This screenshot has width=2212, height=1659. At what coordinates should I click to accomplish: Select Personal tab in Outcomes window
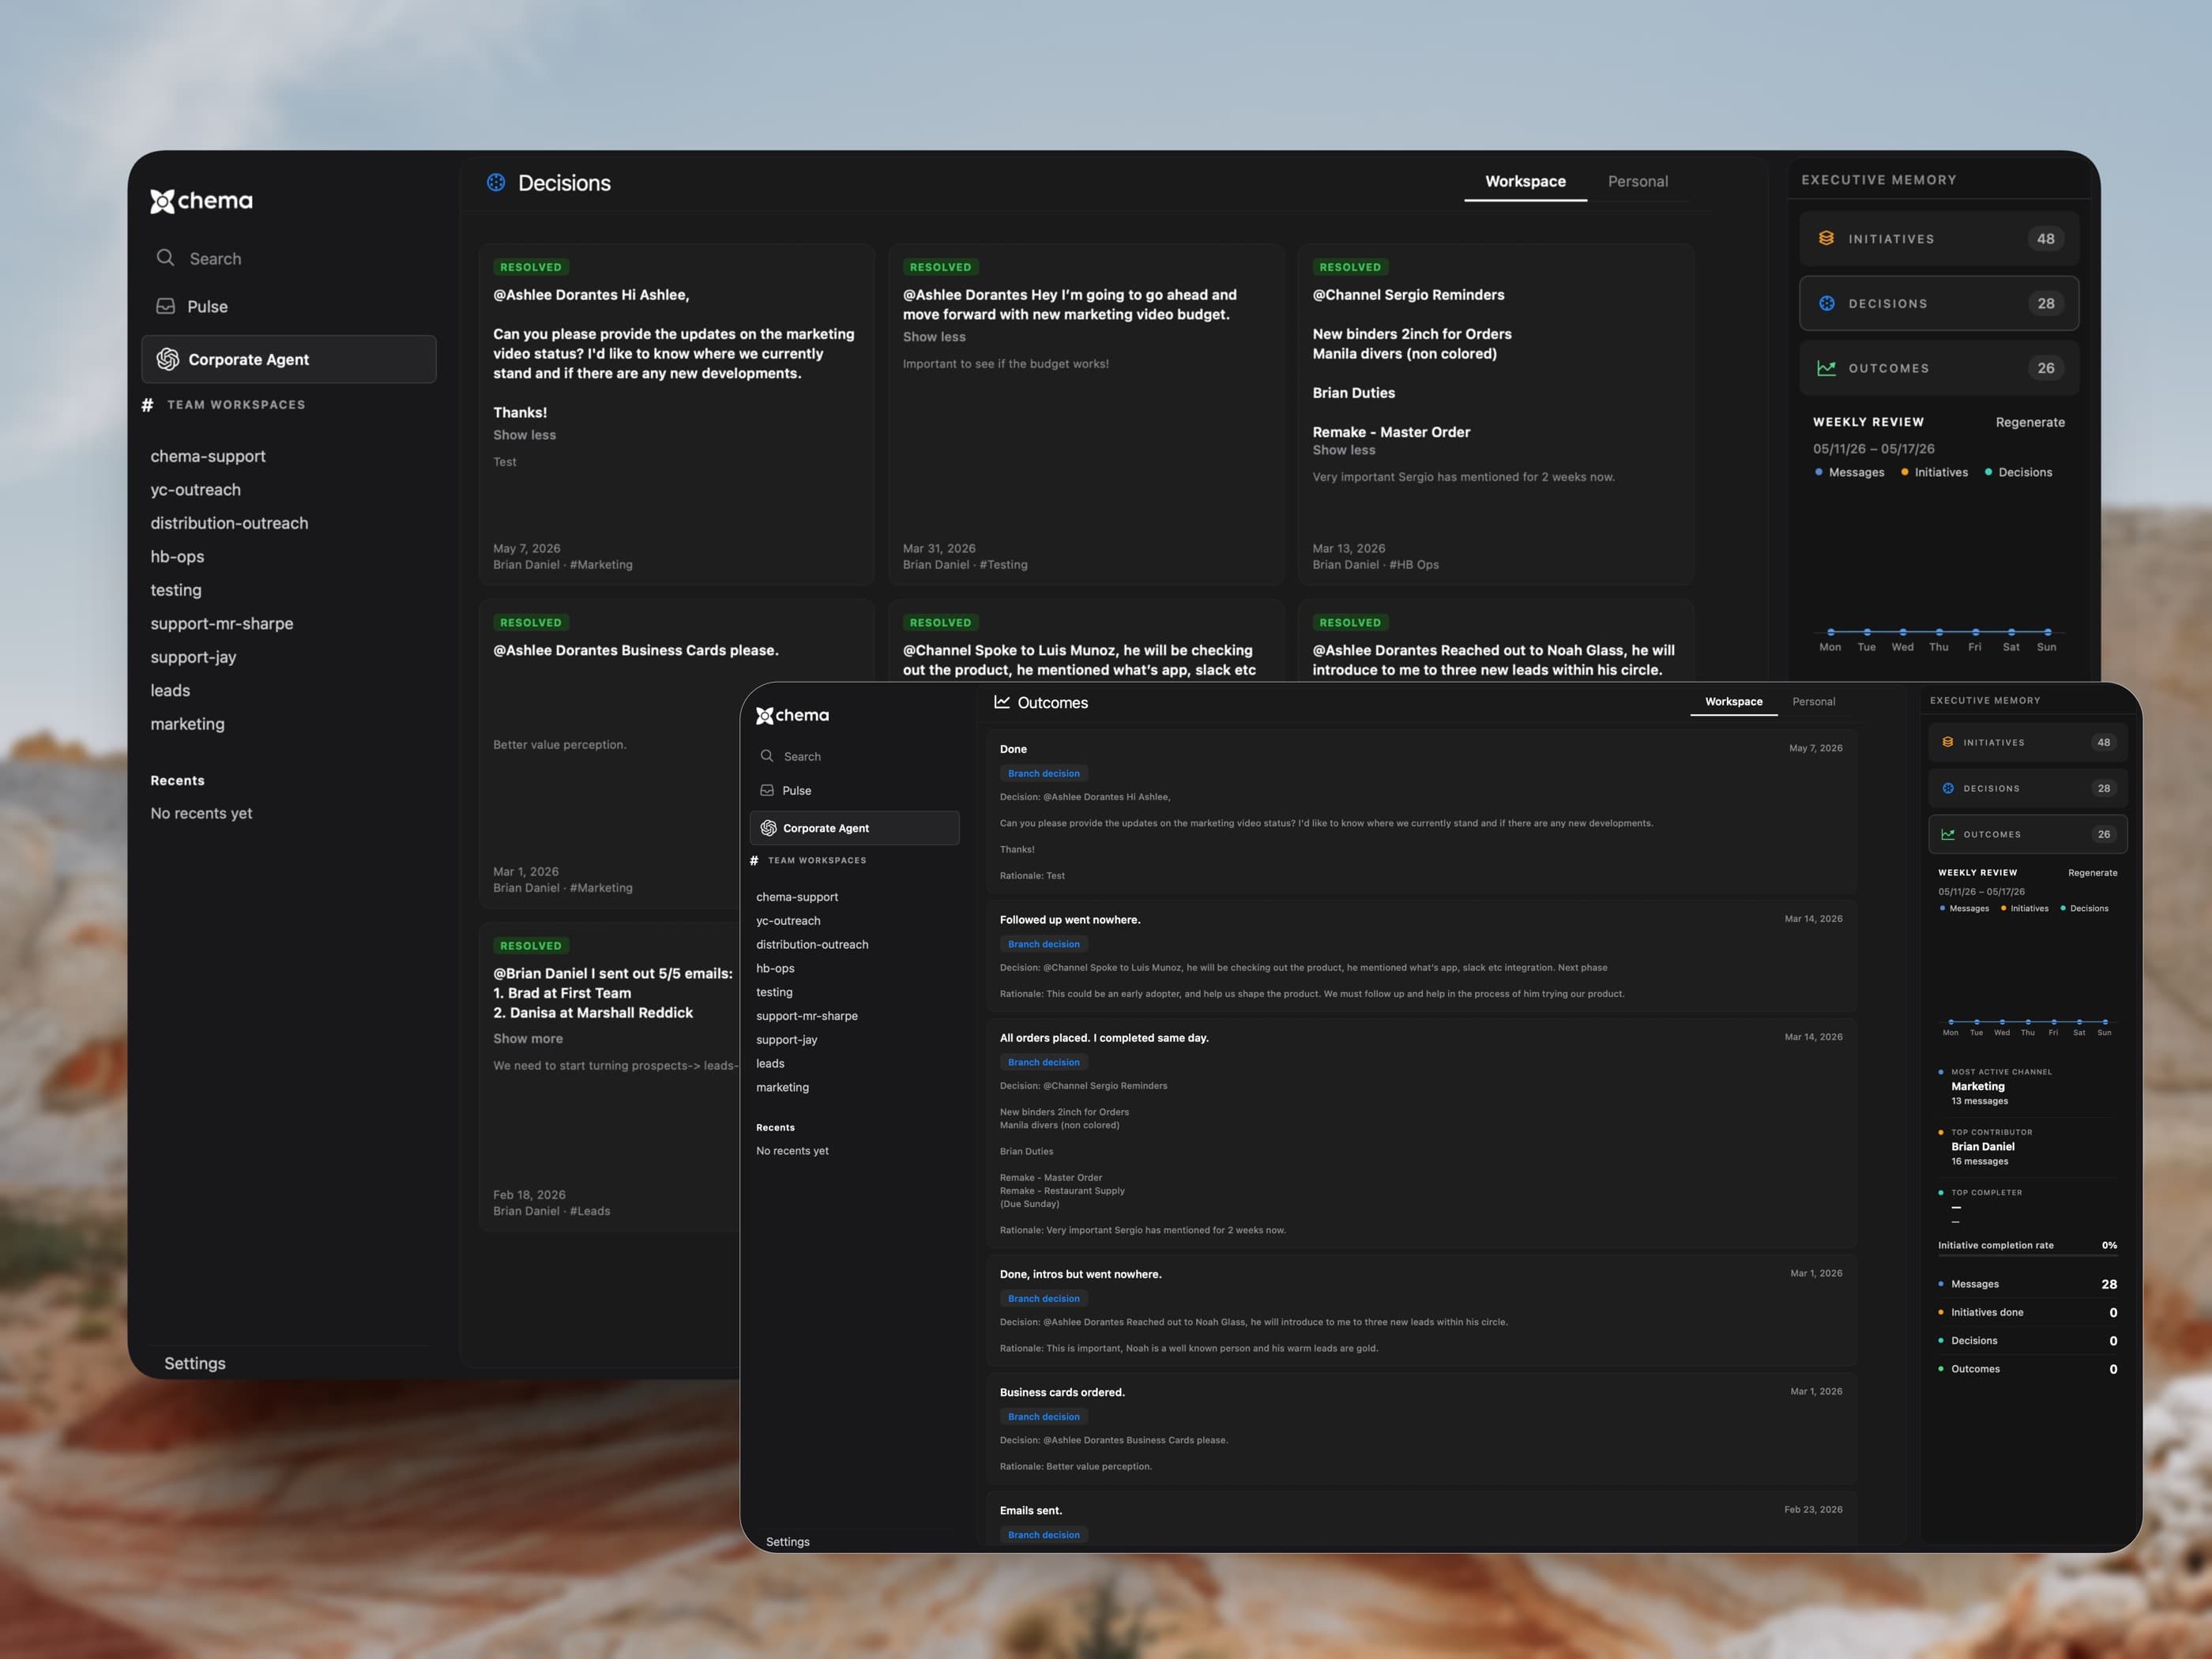click(x=1814, y=702)
